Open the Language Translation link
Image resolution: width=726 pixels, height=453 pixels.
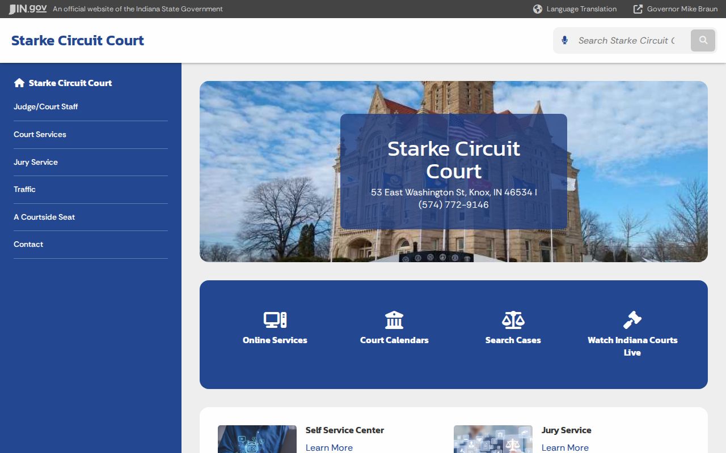pyautogui.click(x=581, y=9)
